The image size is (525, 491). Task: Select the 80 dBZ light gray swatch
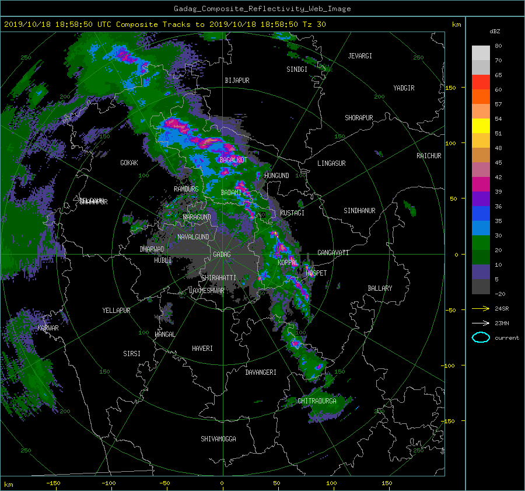pos(481,53)
